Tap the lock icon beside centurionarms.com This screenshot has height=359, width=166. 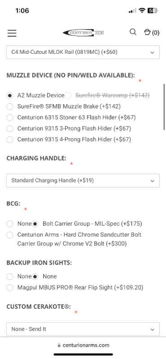pos(59,345)
